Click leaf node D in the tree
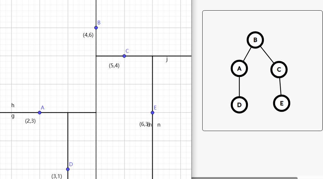 point(239,105)
